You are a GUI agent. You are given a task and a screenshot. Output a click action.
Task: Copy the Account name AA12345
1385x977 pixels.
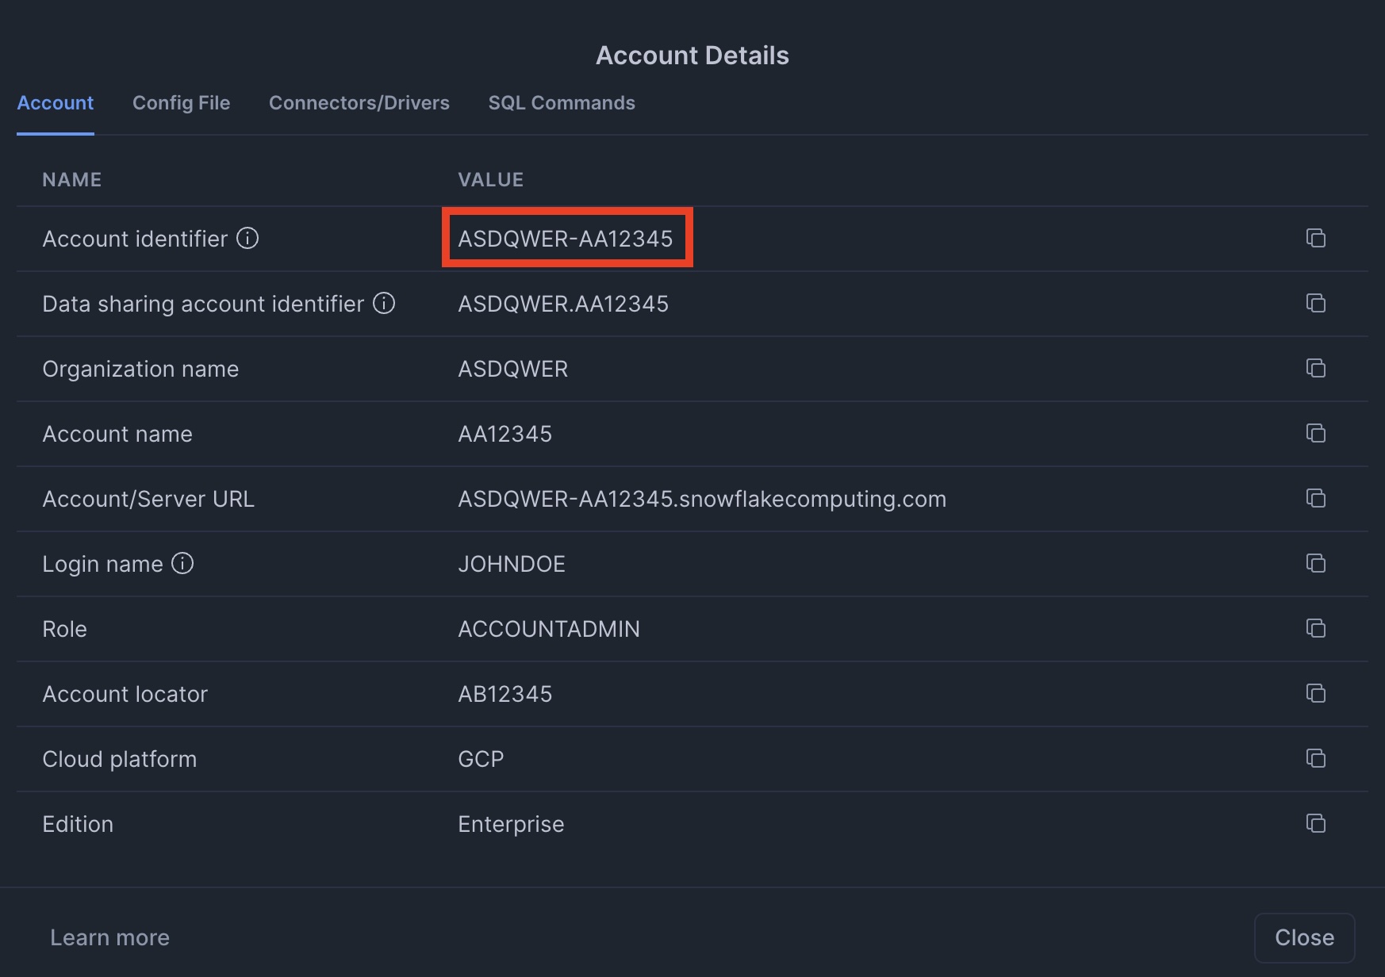click(1315, 434)
